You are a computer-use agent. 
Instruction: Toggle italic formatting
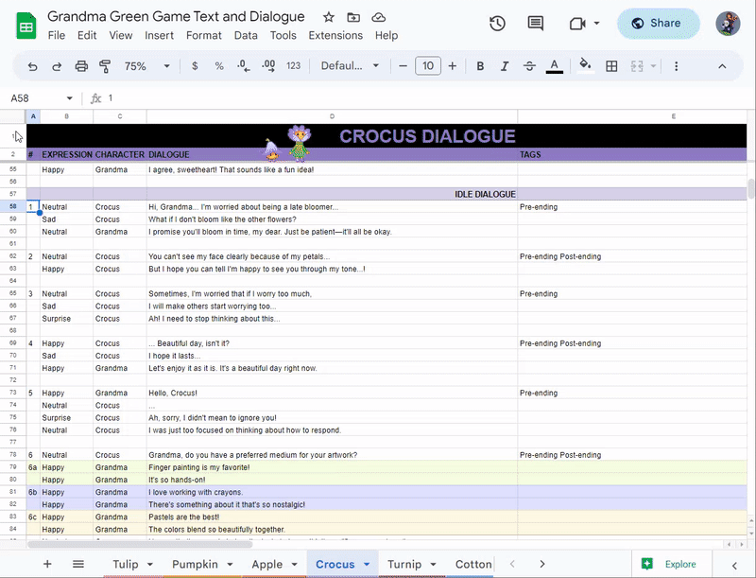point(505,66)
